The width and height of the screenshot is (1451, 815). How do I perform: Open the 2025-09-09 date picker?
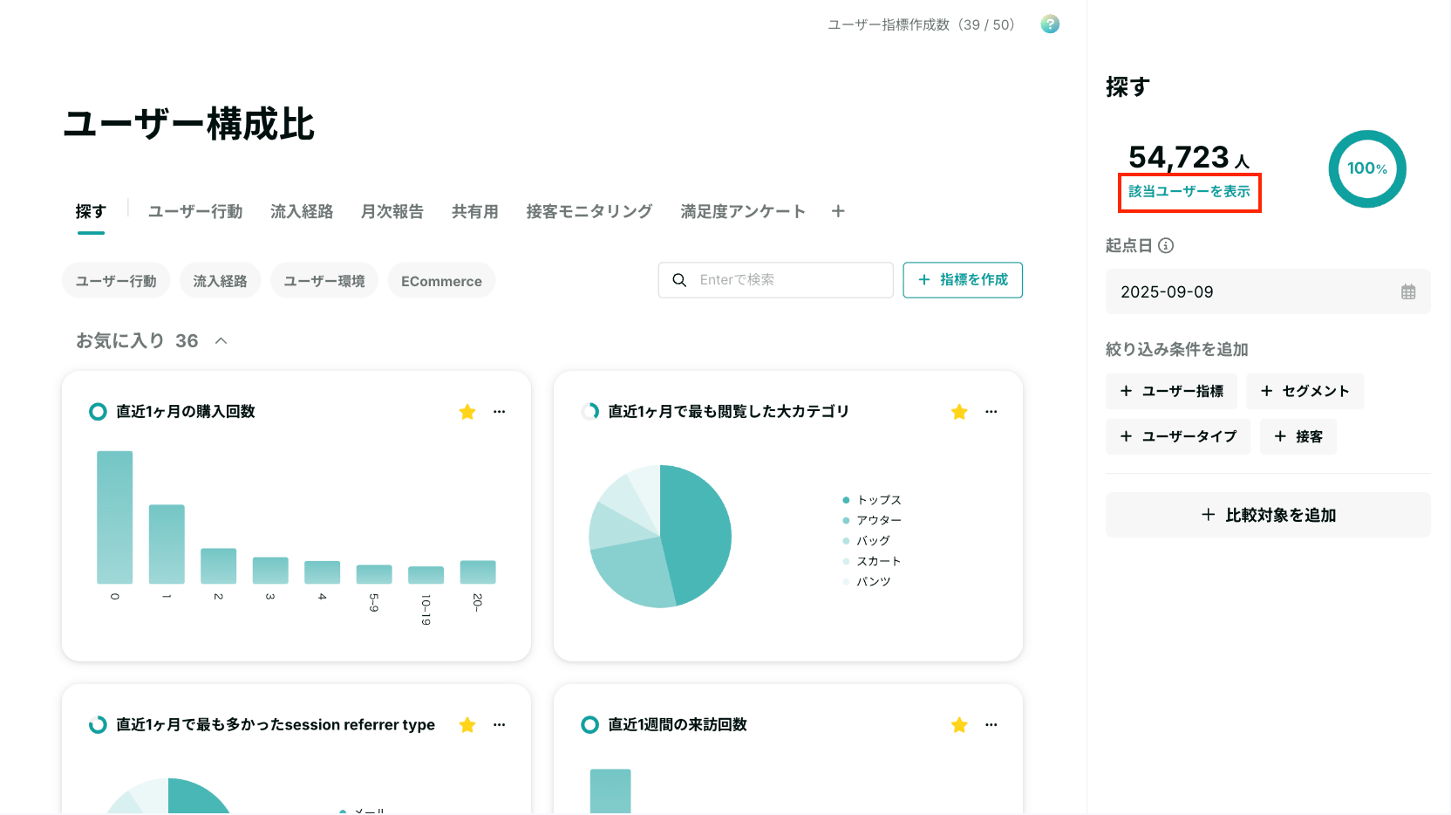coord(1268,292)
